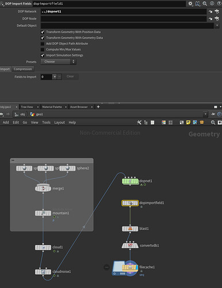Open the Presets Choose dropdown
This screenshot has height=288, width=222.
(x=59, y=62)
